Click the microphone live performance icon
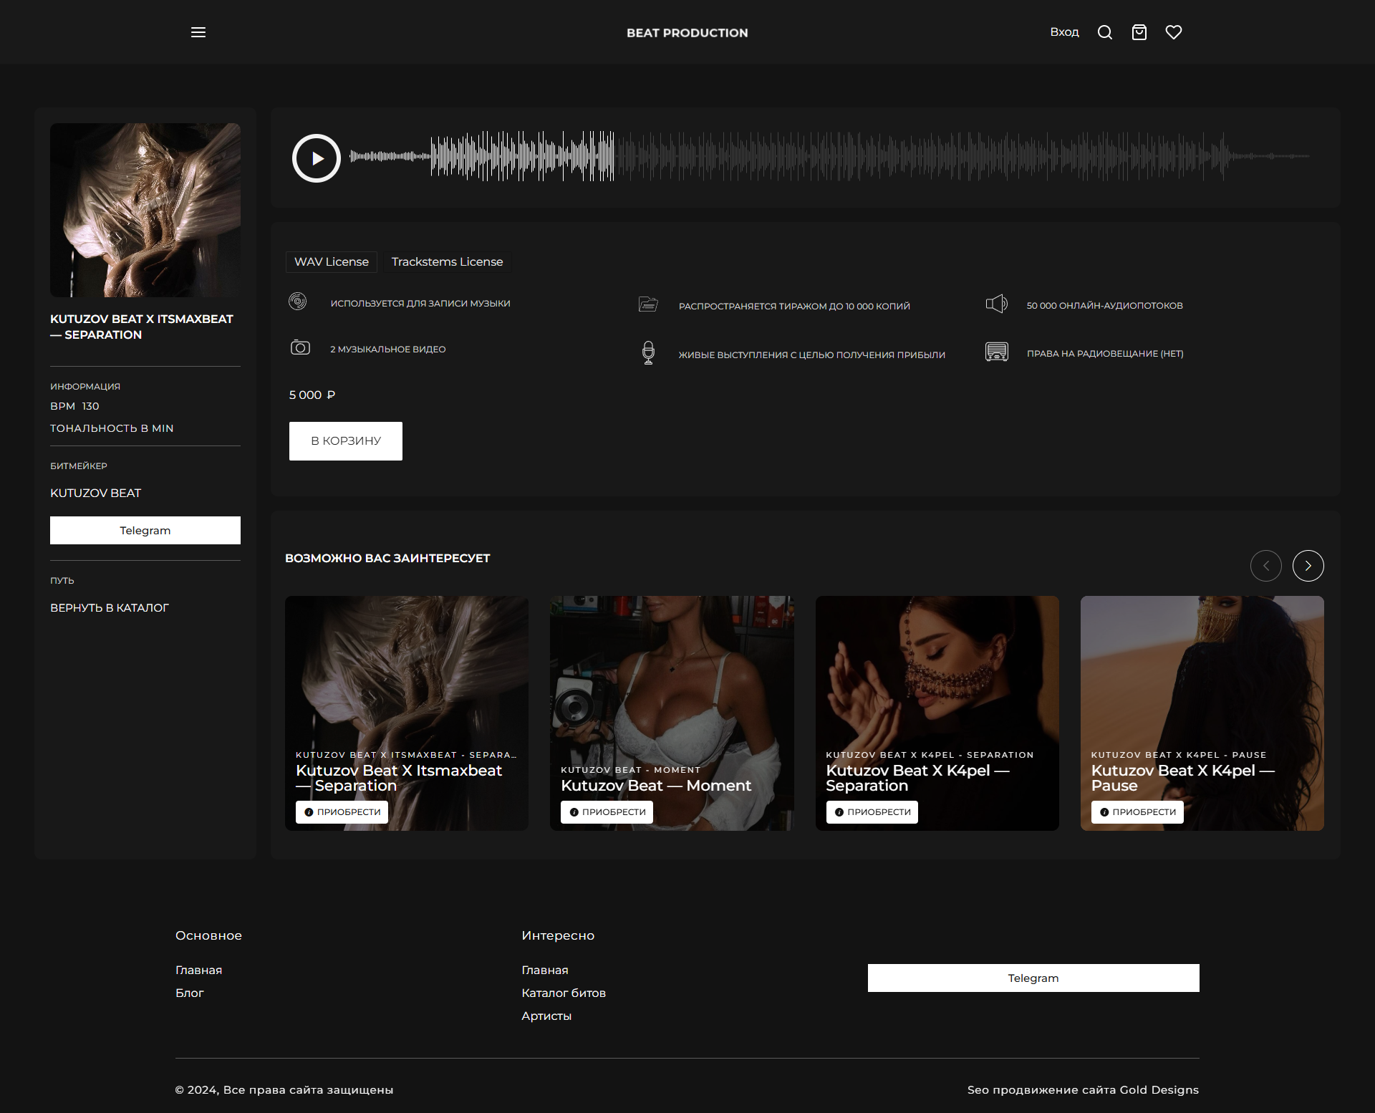Screen dimensions: 1375x1113 pyautogui.click(x=648, y=353)
